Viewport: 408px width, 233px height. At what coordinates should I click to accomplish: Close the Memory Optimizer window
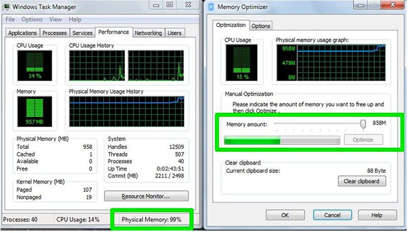pos(392,5)
